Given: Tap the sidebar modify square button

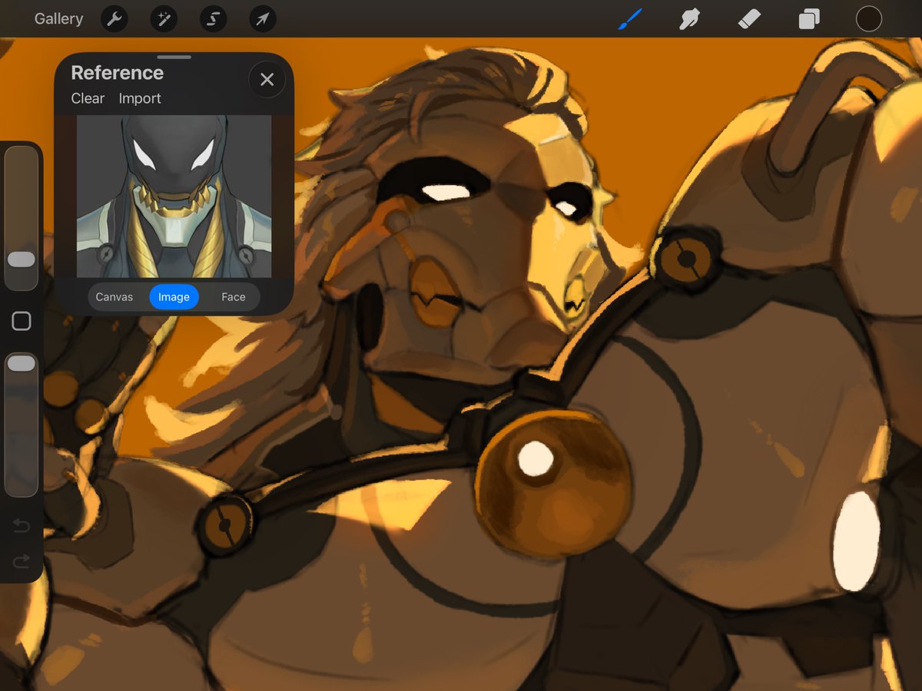Looking at the screenshot, I should tap(22, 322).
